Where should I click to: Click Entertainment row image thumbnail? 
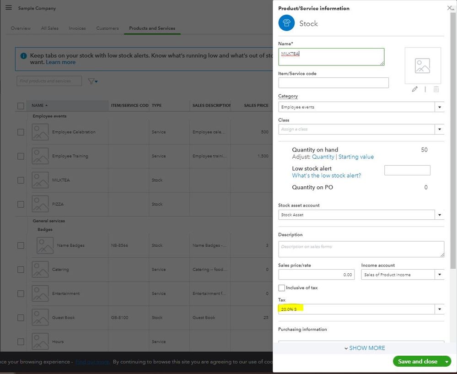click(x=40, y=293)
